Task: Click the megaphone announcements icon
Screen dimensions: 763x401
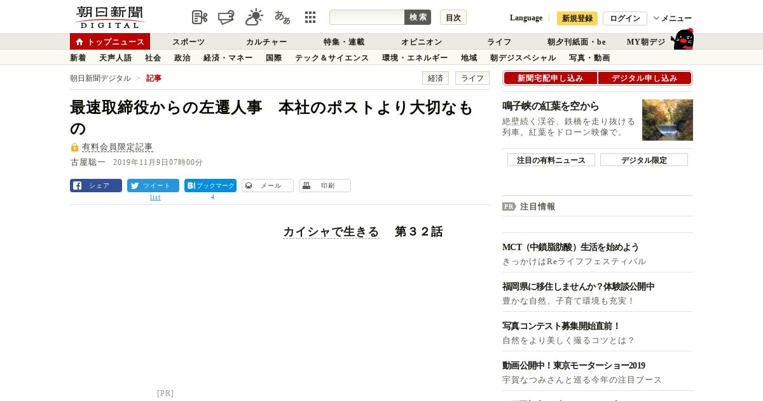Action: 226,17
